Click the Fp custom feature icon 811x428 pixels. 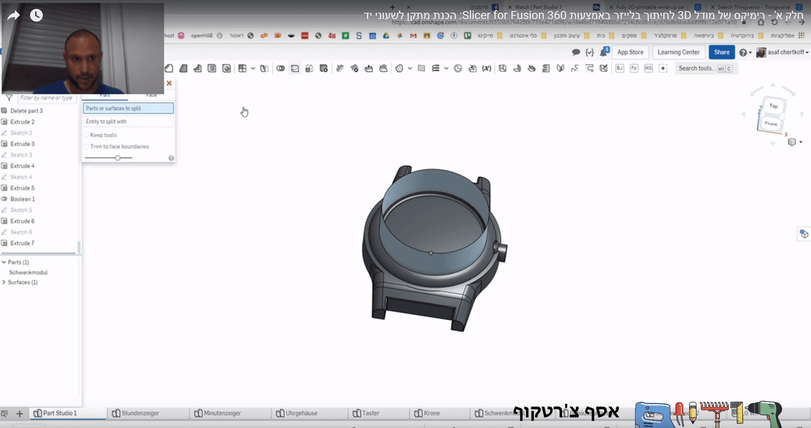[x=634, y=68]
